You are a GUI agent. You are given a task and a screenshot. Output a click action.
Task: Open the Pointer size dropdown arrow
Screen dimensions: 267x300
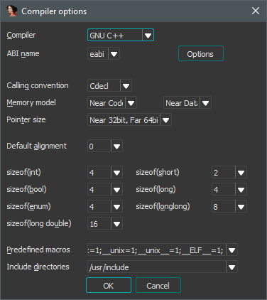coord(165,119)
